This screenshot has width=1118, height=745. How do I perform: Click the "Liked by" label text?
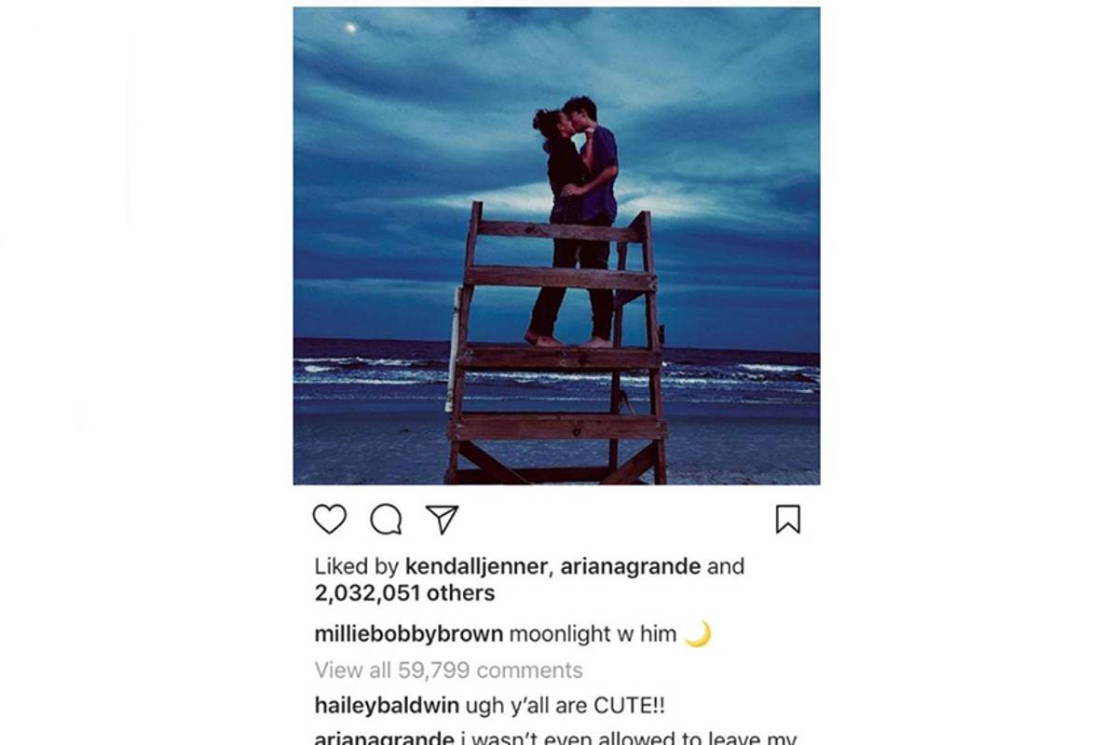(x=357, y=566)
